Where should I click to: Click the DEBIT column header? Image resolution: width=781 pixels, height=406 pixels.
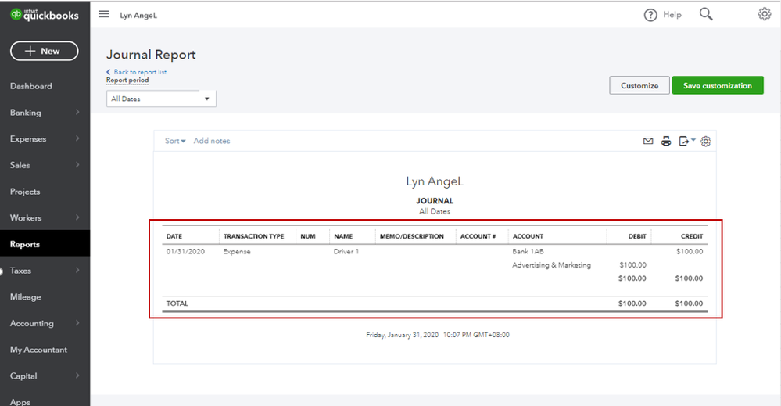[637, 236]
